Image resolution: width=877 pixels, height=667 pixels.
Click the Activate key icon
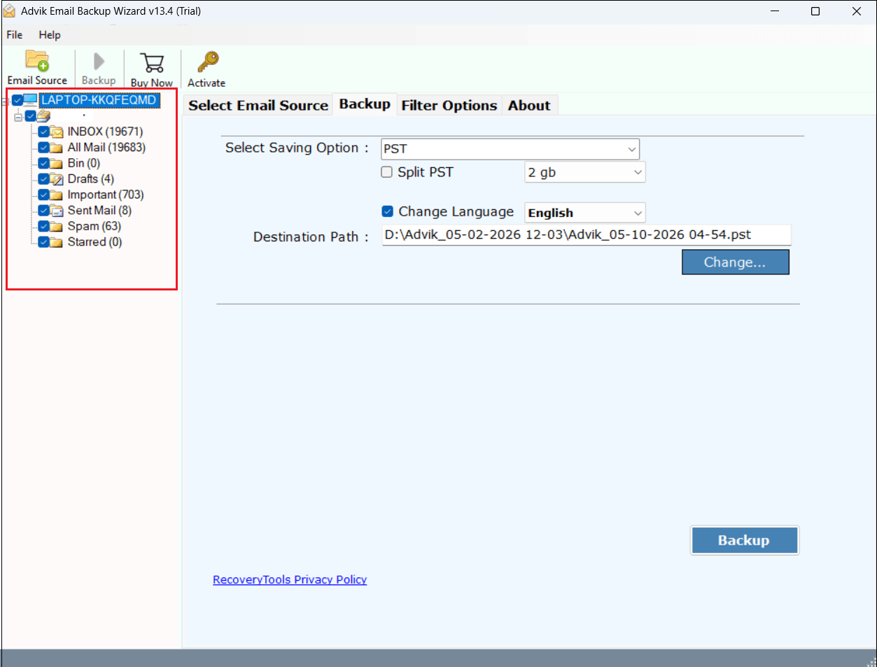click(207, 62)
